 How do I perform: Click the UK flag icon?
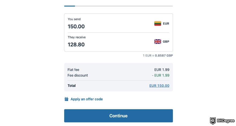157,42
